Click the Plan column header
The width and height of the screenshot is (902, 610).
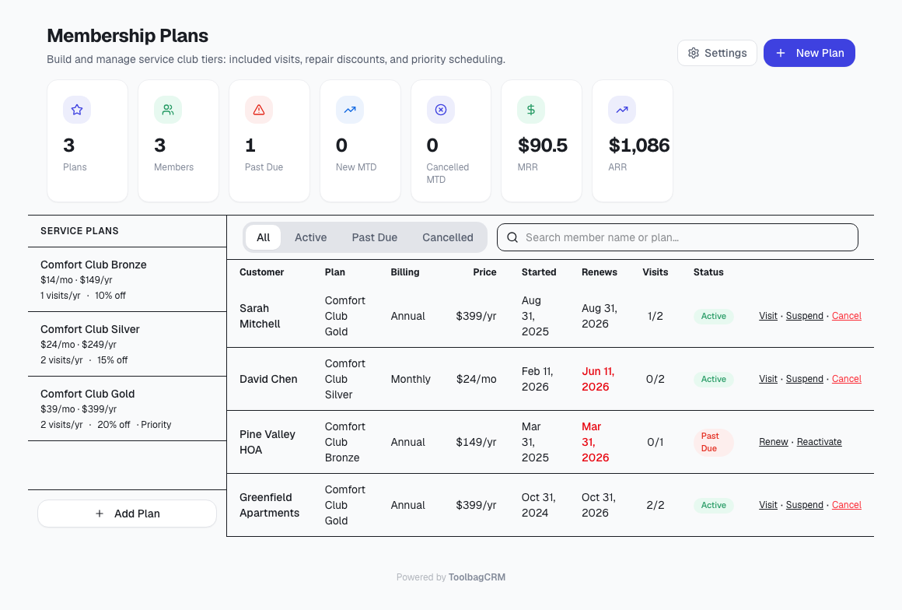pos(335,272)
